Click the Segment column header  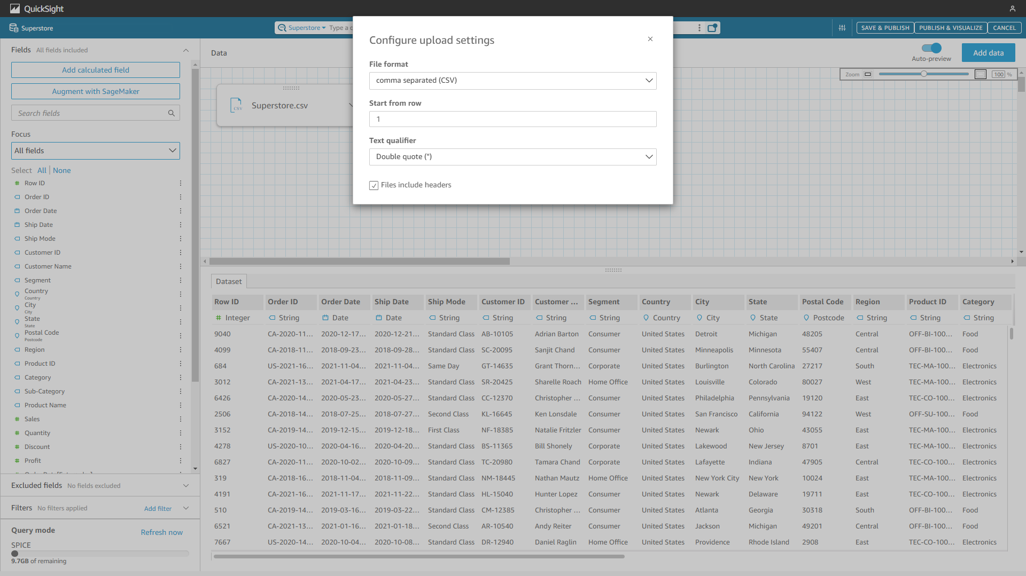coord(611,302)
